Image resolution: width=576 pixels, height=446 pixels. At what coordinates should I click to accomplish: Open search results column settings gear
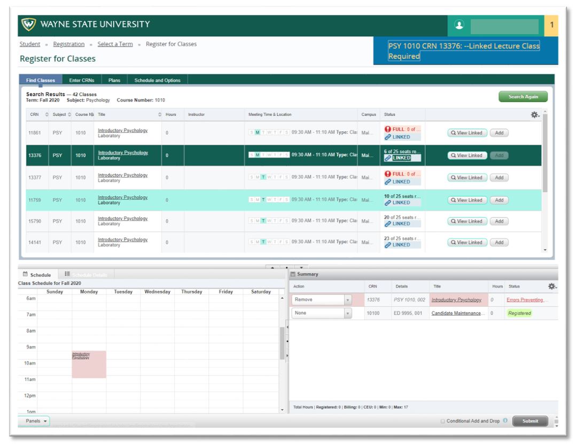(x=535, y=115)
